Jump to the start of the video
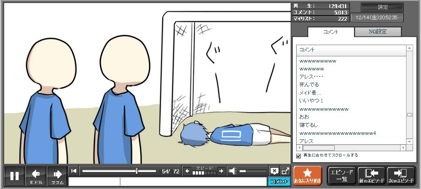 [x=74, y=171]
